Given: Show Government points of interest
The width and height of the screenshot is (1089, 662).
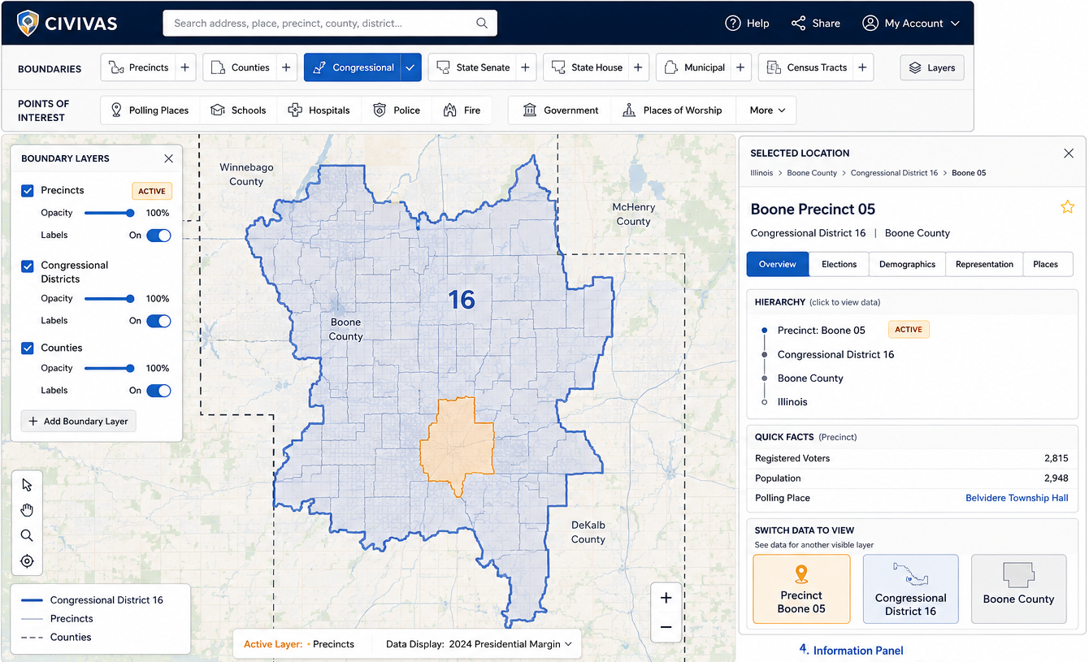Looking at the screenshot, I should click(x=561, y=110).
